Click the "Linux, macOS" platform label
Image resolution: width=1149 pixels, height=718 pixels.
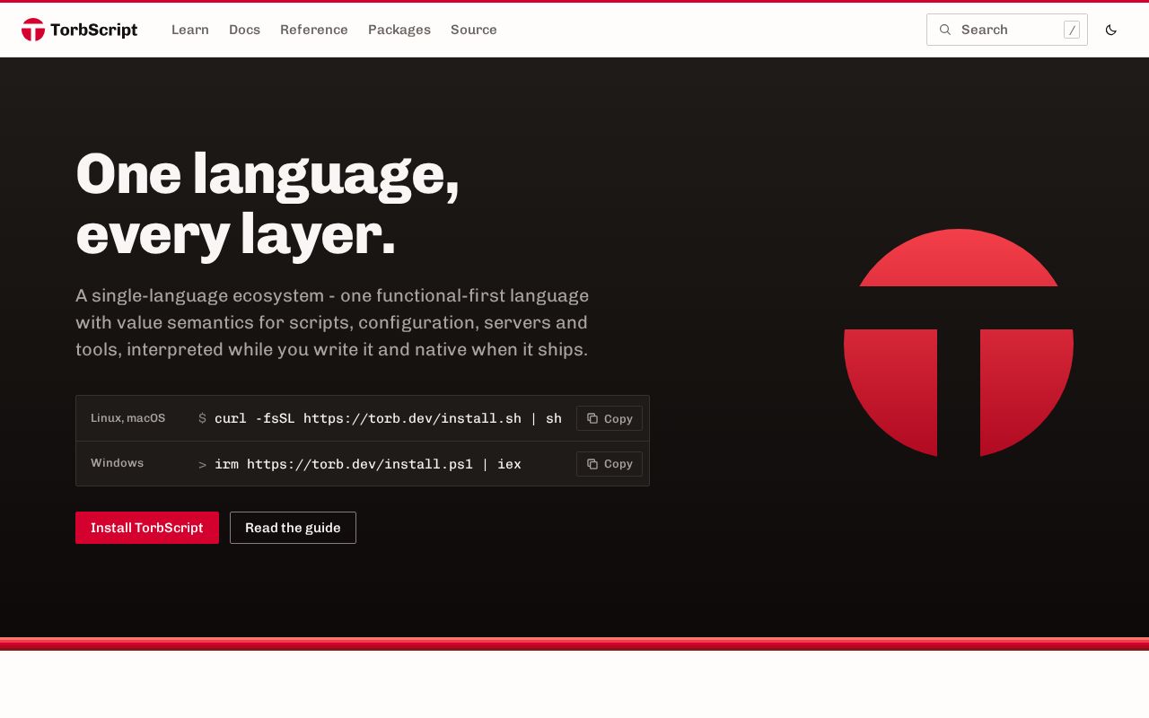128,418
